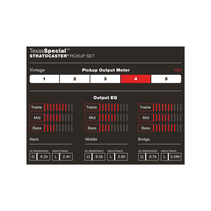Click the highlighted red segment 4
Screen dimensions: 211x211
coord(136,79)
